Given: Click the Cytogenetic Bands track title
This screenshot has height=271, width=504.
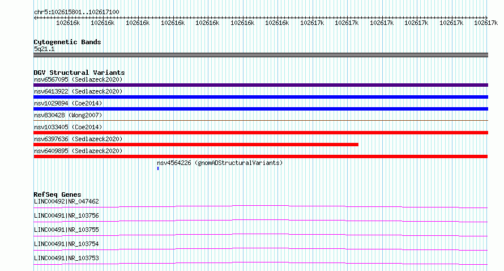Looking at the screenshot, I should click(67, 42).
